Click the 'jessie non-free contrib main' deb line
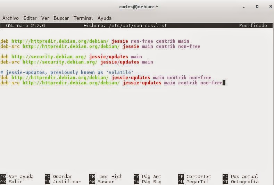 pos(95,41)
